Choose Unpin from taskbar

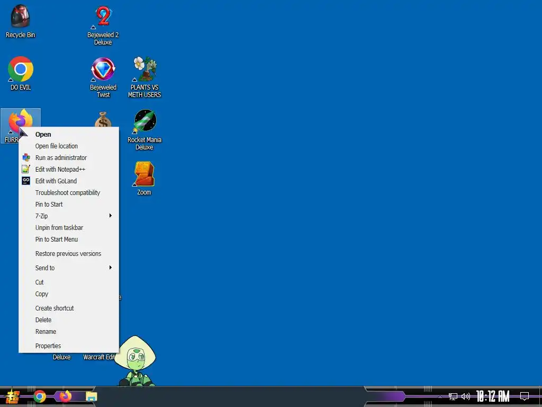(x=68, y=228)
